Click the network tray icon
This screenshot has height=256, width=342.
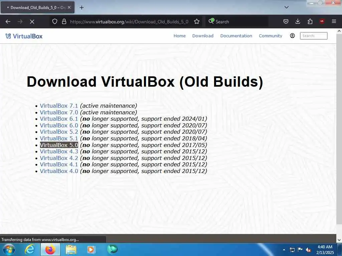(292, 250)
